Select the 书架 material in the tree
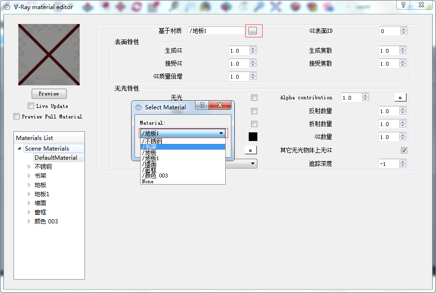 pos(40,176)
